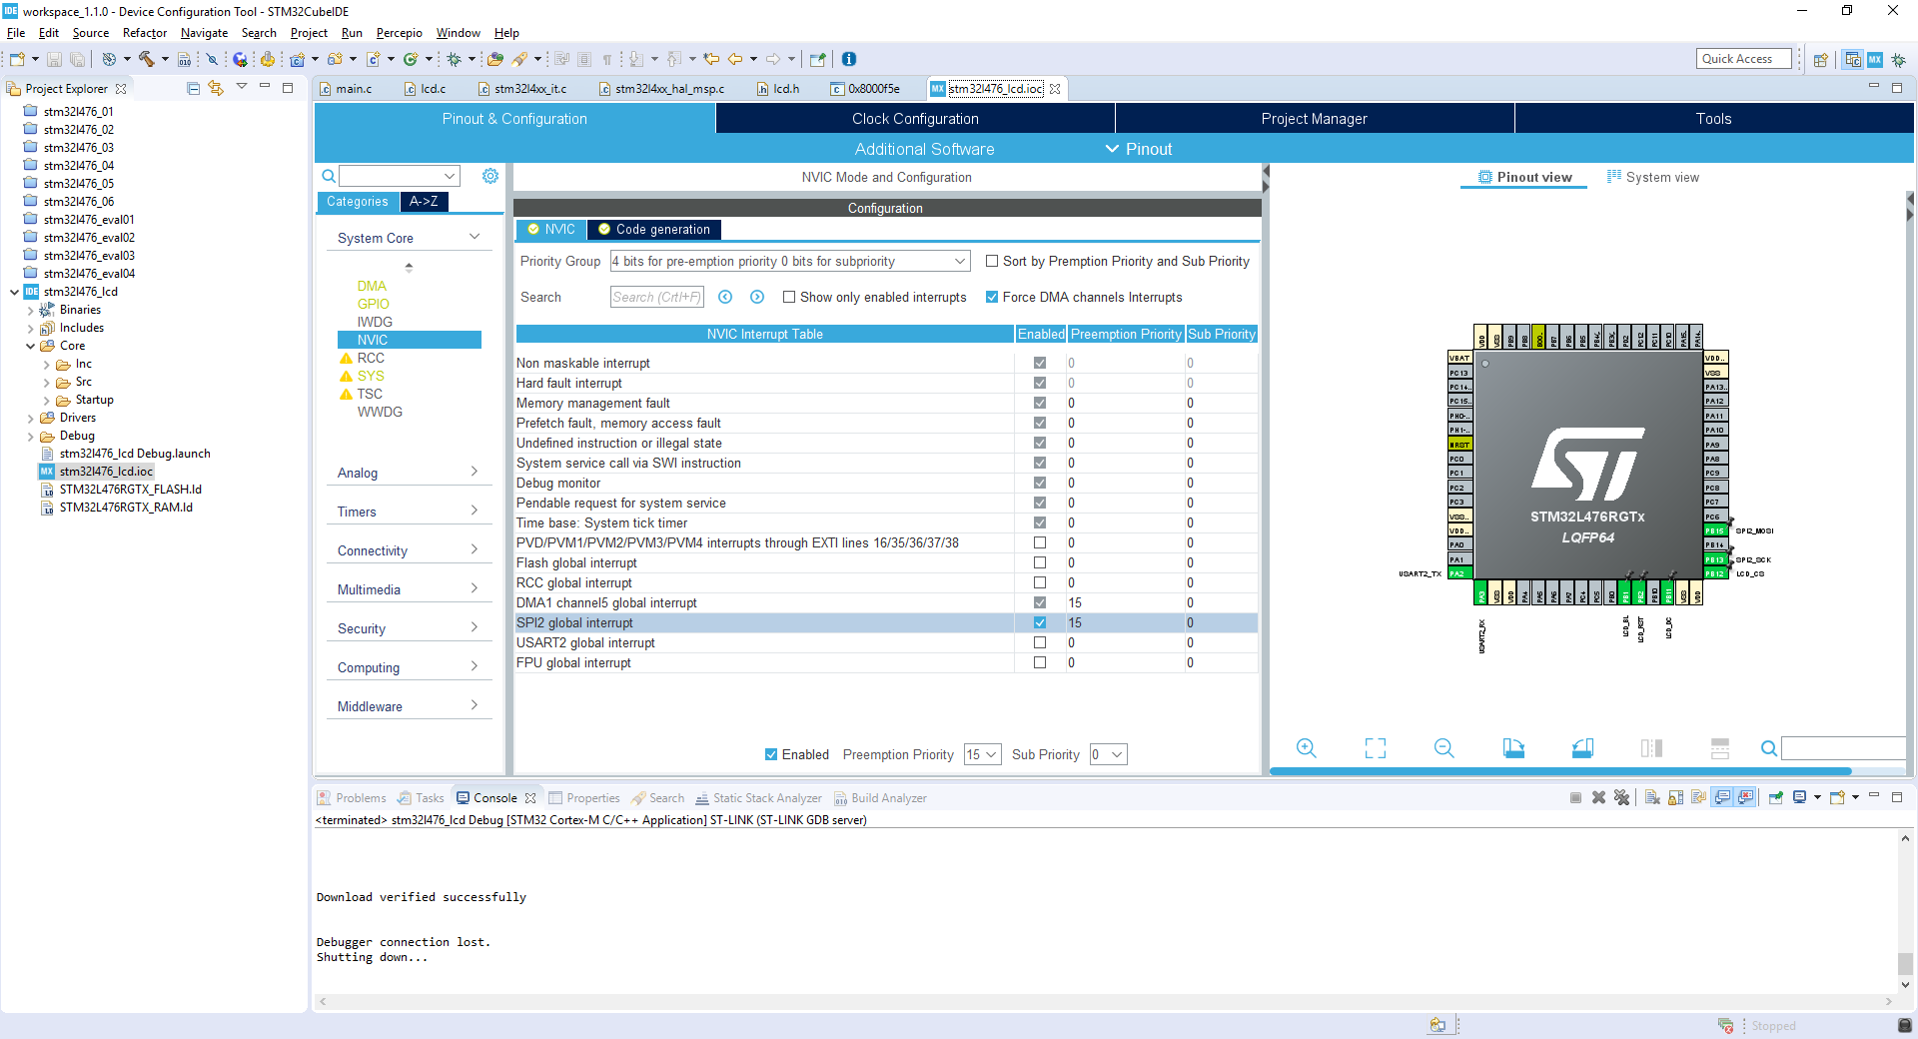Switch to System view
This screenshot has height=1039, width=1918.
[x=1653, y=177]
